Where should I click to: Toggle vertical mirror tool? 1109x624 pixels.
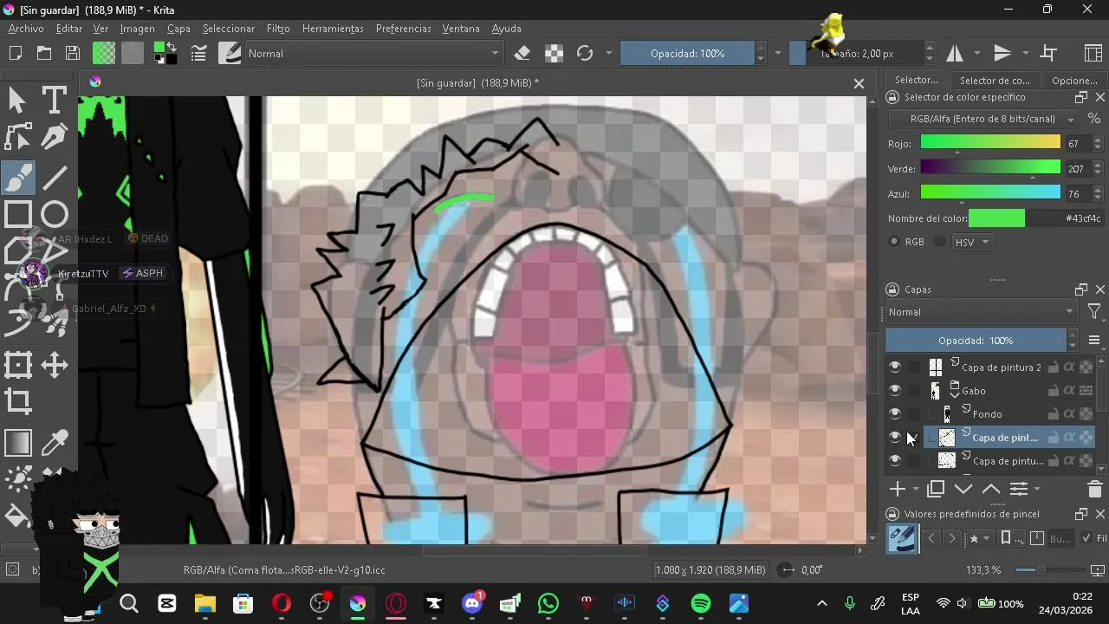[x=1002, y=54]
